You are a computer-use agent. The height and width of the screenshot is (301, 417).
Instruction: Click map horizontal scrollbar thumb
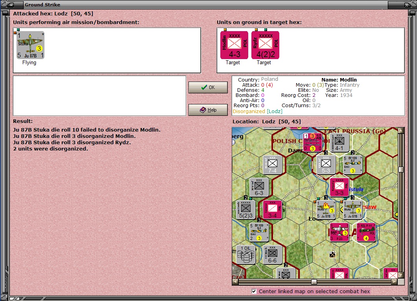[314, 282]
